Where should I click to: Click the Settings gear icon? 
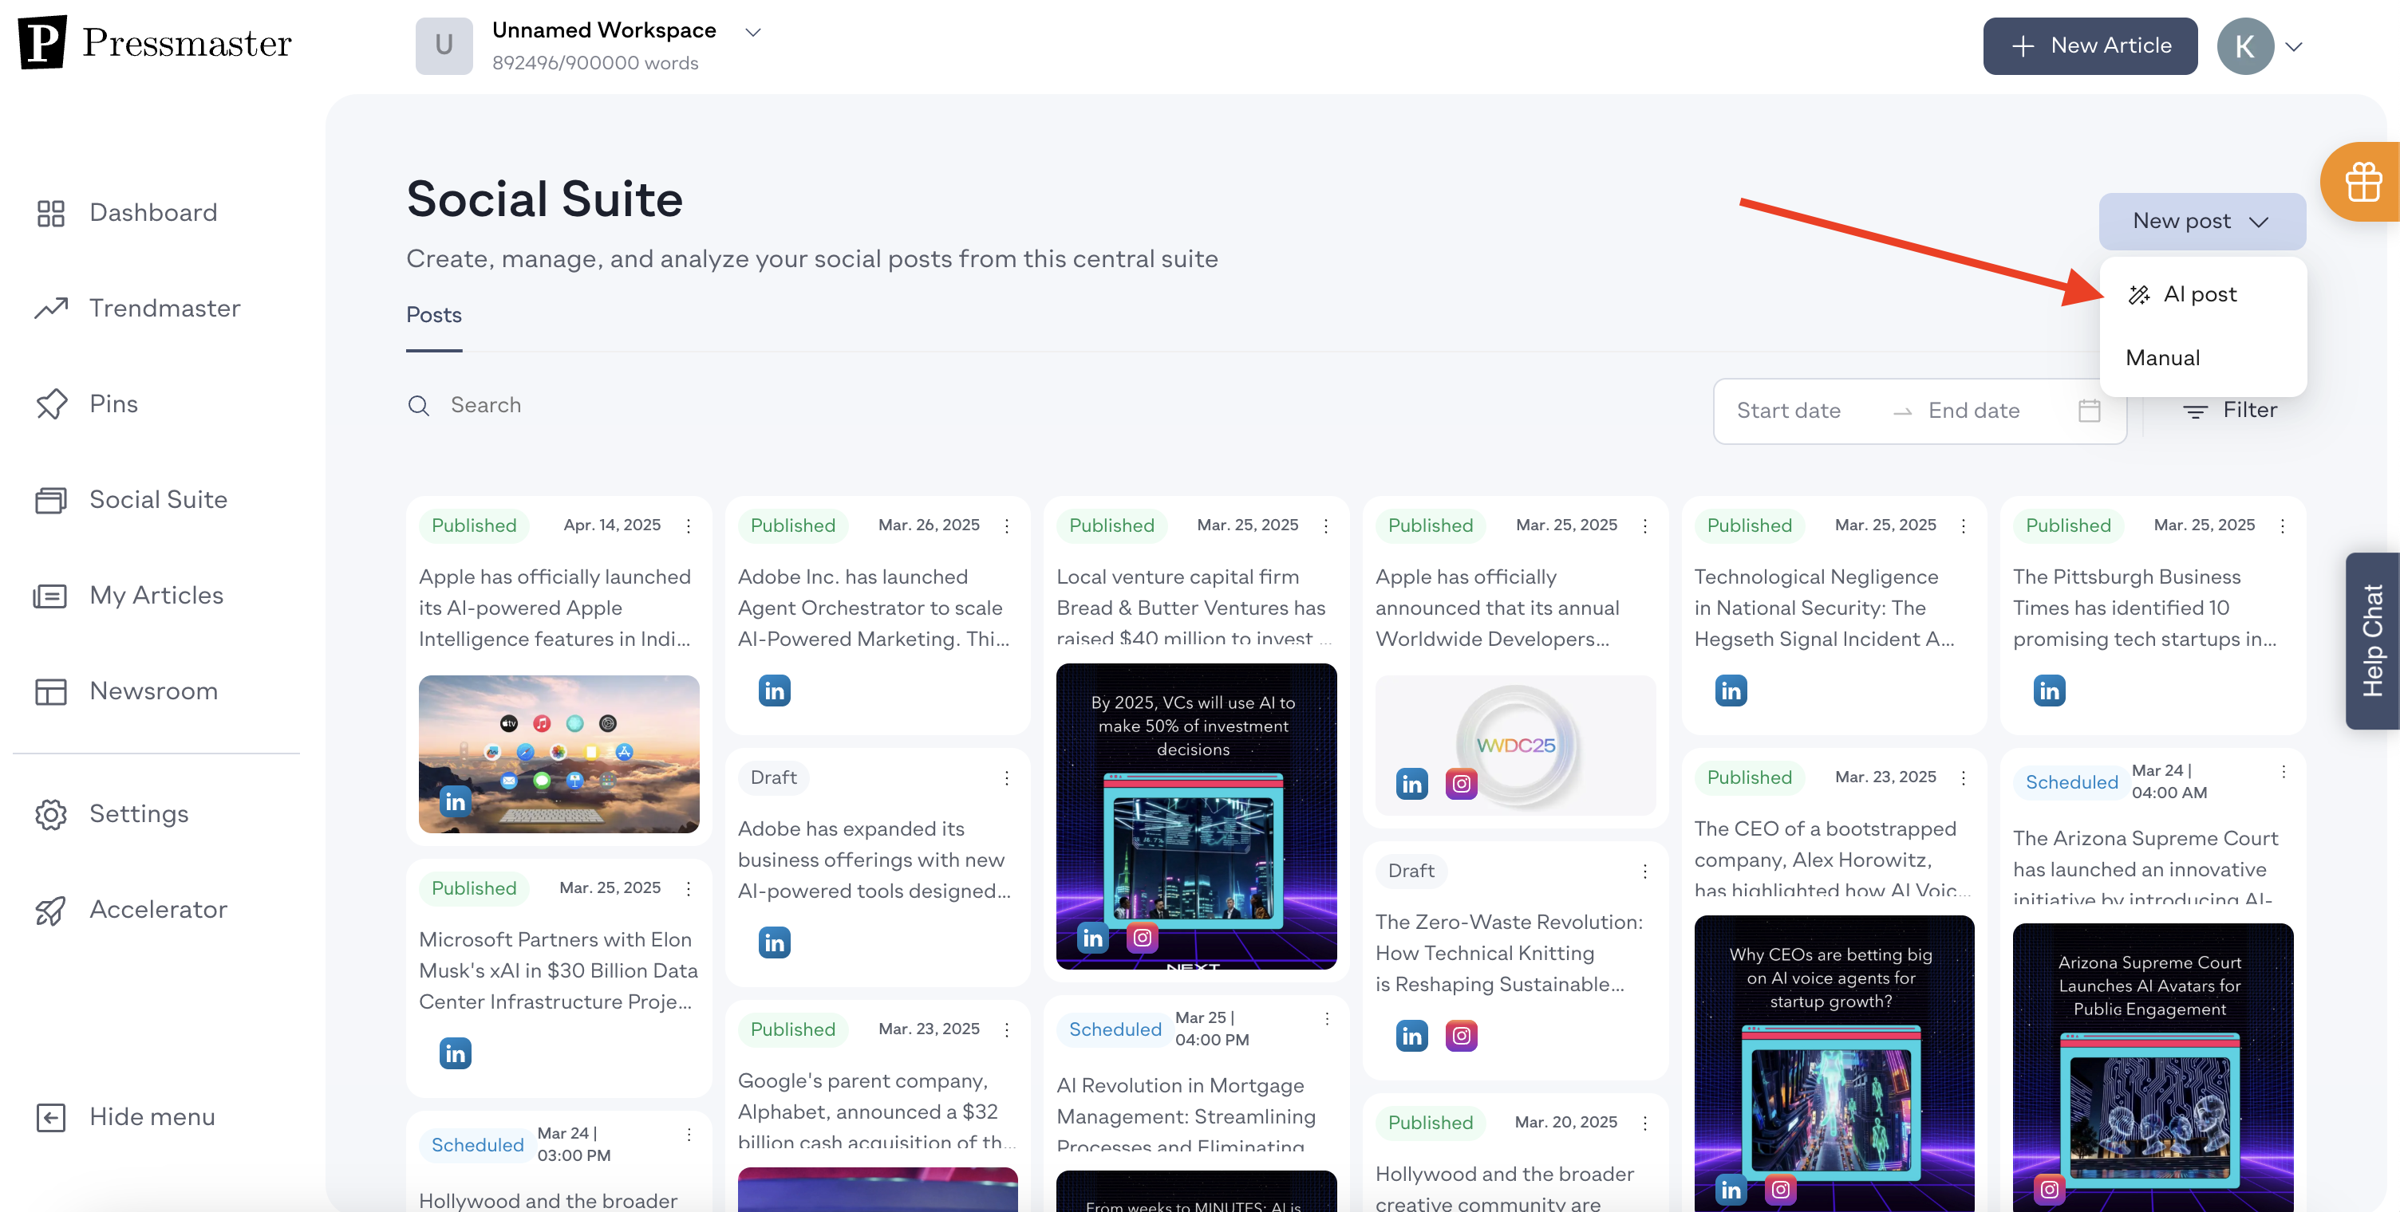click(x=50, y=815)
